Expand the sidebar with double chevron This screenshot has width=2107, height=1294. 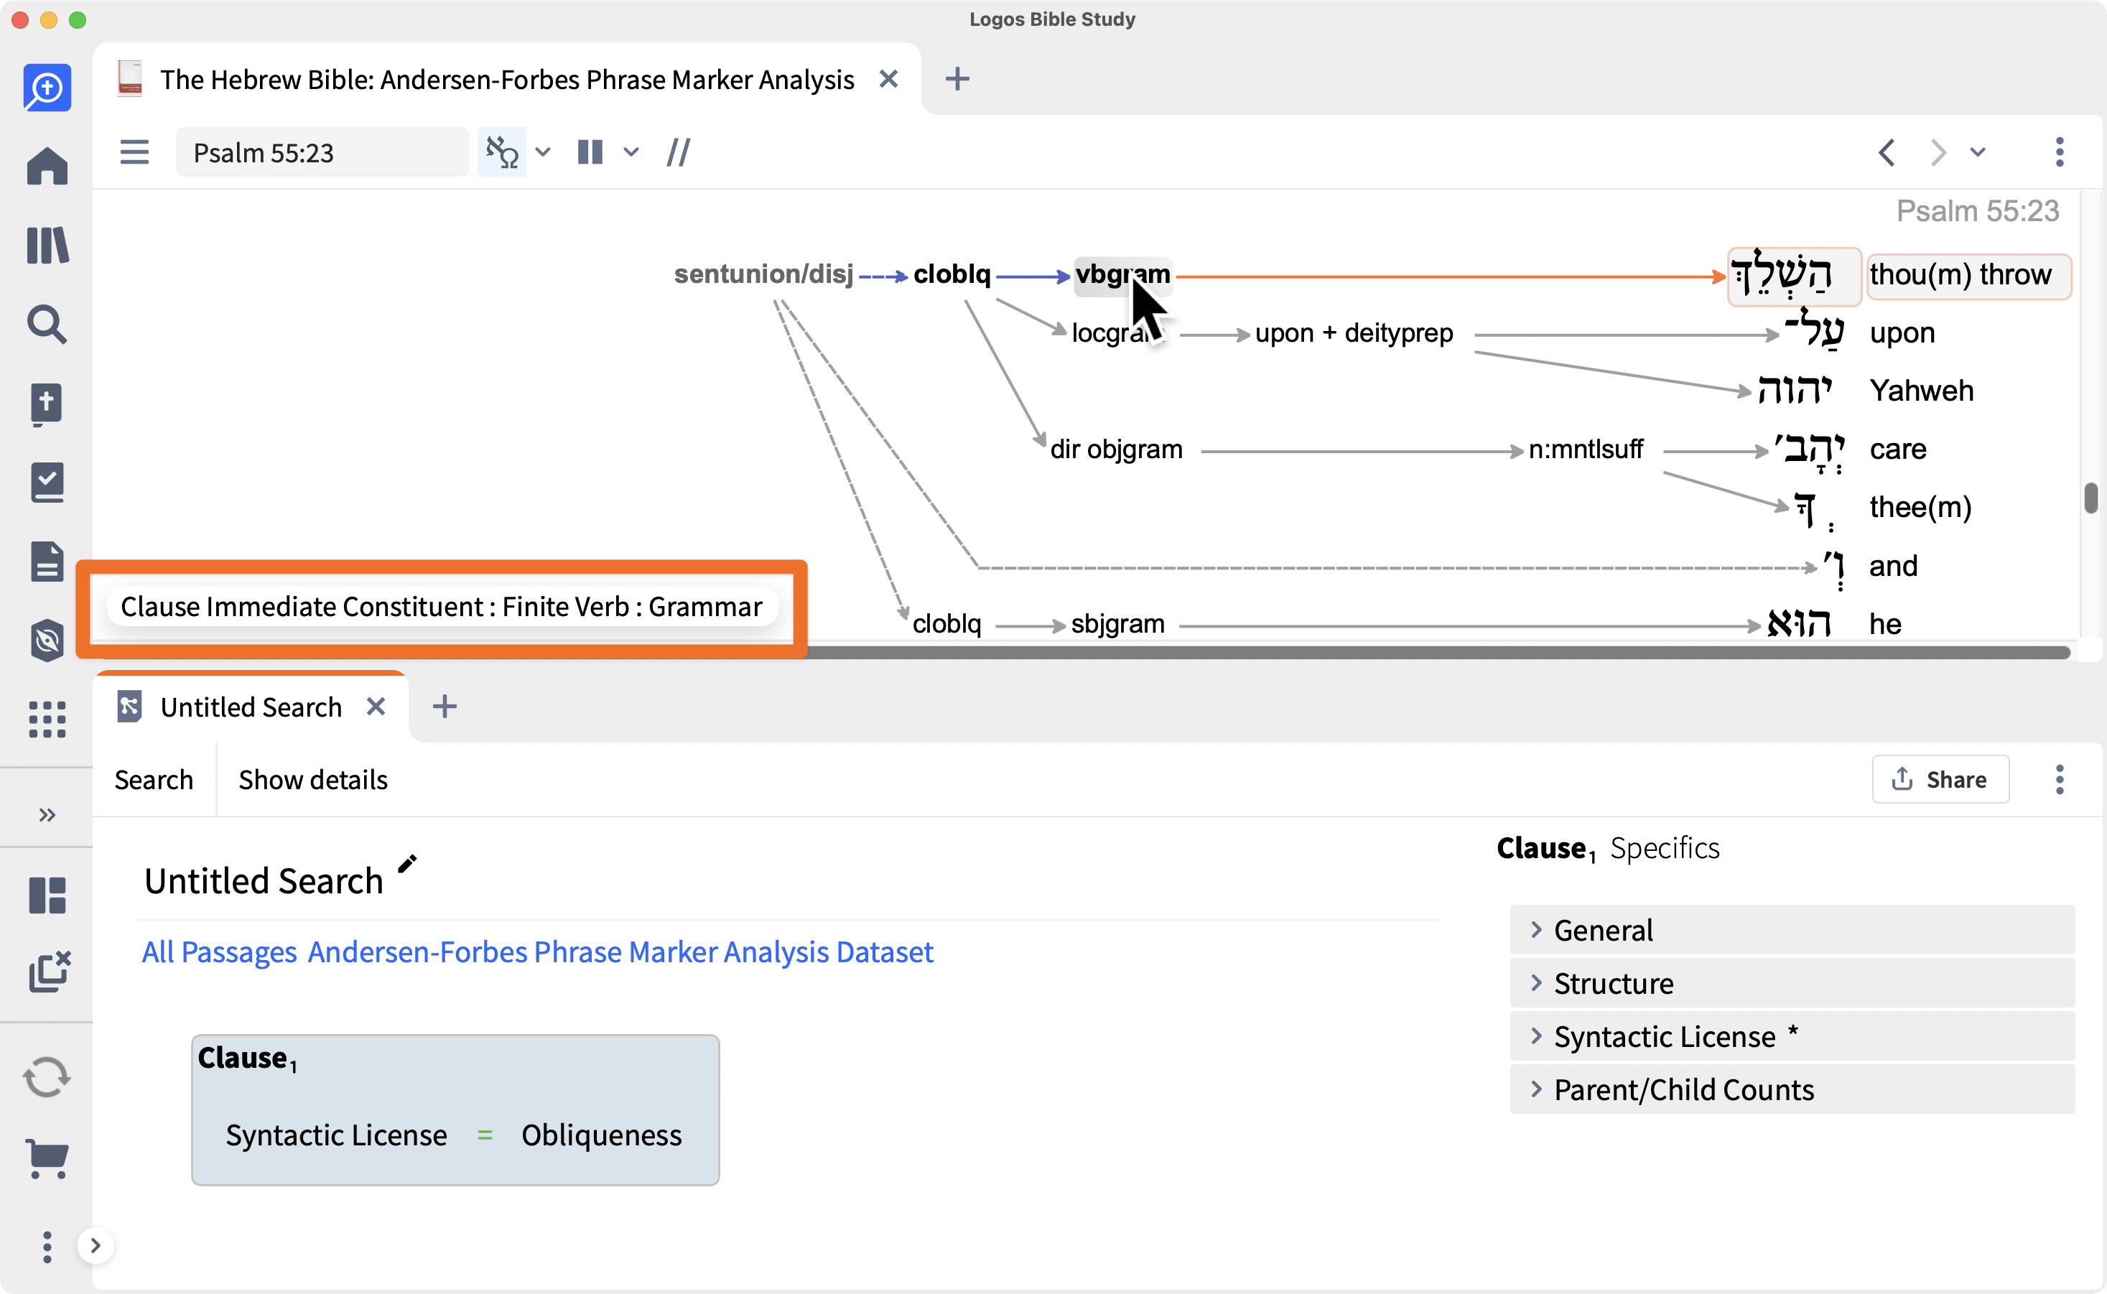tap(47, 815)
